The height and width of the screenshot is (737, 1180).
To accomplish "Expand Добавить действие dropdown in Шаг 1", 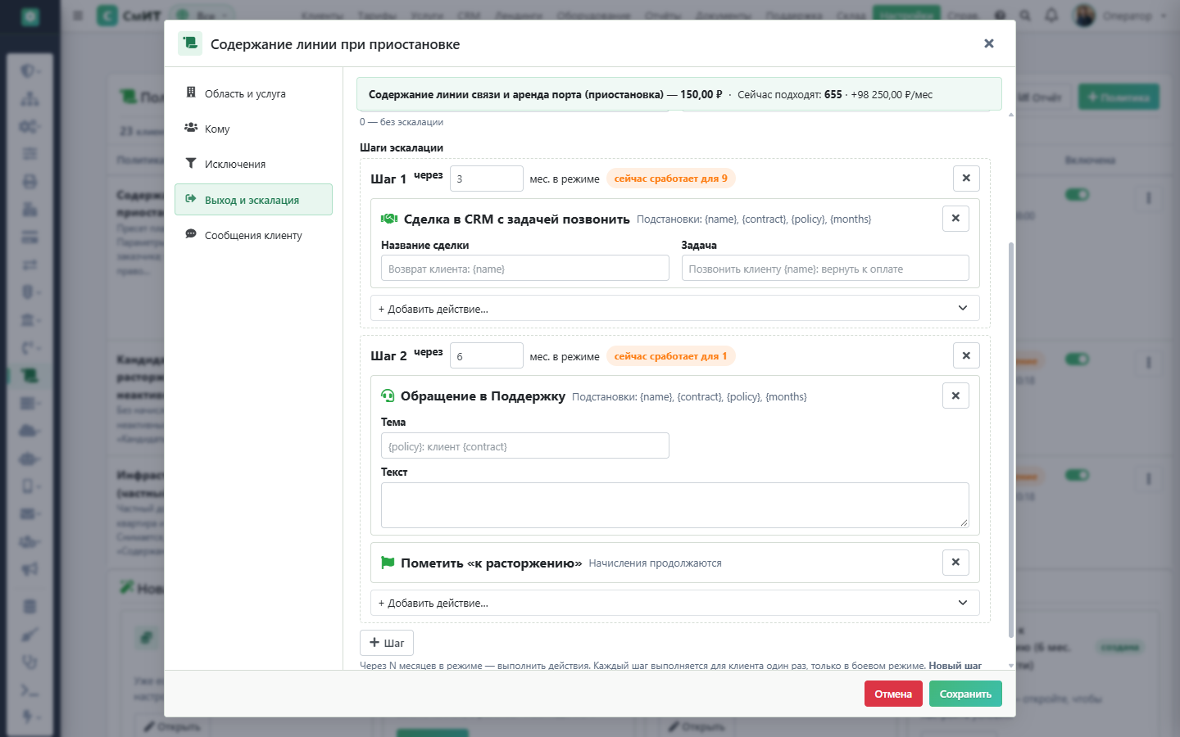I will (674, 309).
